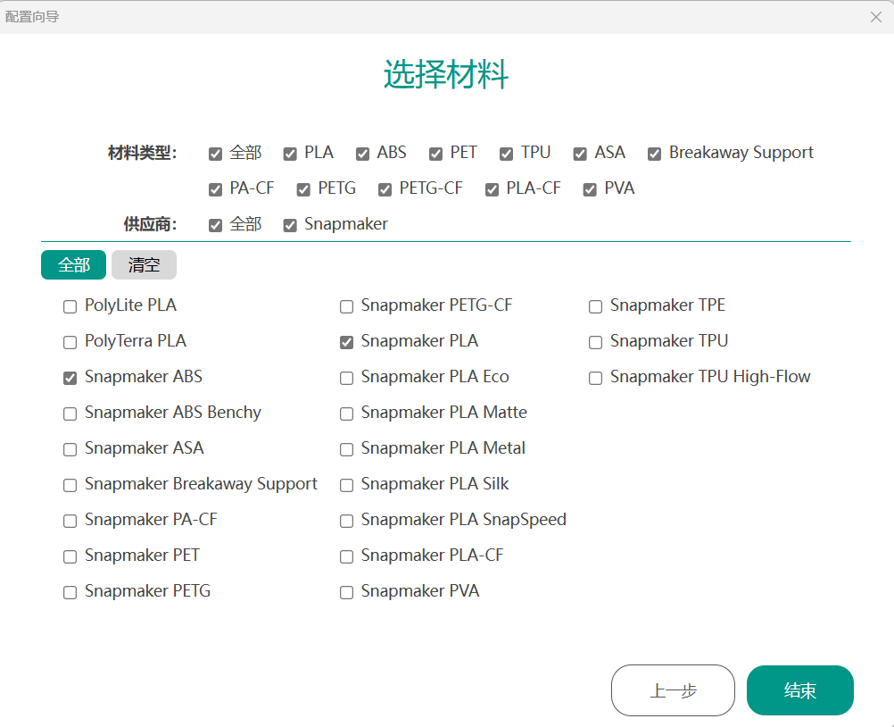Uncheck the Snapmaker PLA material
This screenshot has height=727, width=894.
click(x=347, y=342)
